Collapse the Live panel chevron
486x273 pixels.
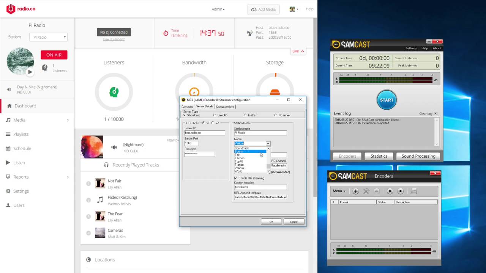(x=303, y=51)
